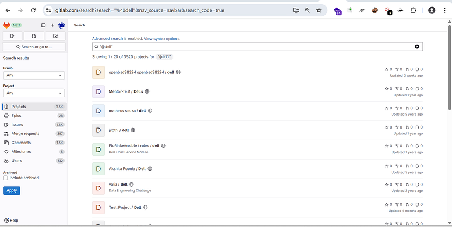Click the cookie extension icon

(x=375, y=10)
